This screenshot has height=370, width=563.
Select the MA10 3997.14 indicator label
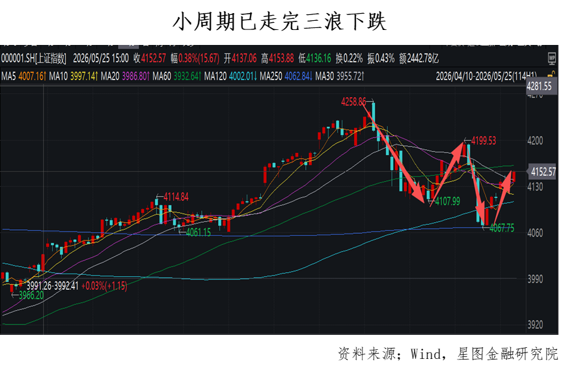tap(74, 76)
